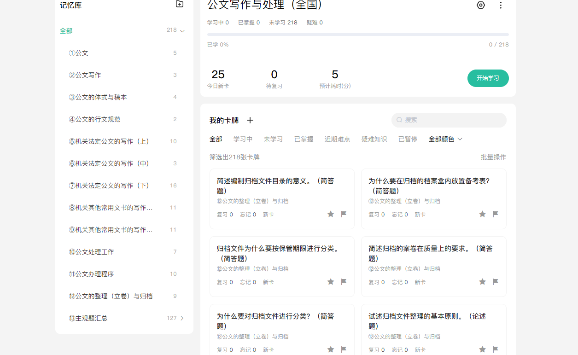Click the plus icon next to 我的卡牌

(250, 120)
